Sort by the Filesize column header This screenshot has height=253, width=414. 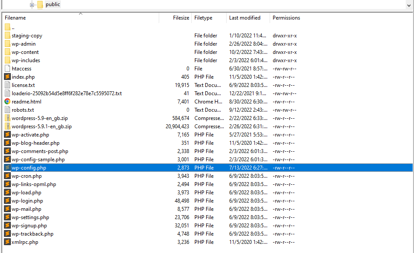[x=181, y=18]
